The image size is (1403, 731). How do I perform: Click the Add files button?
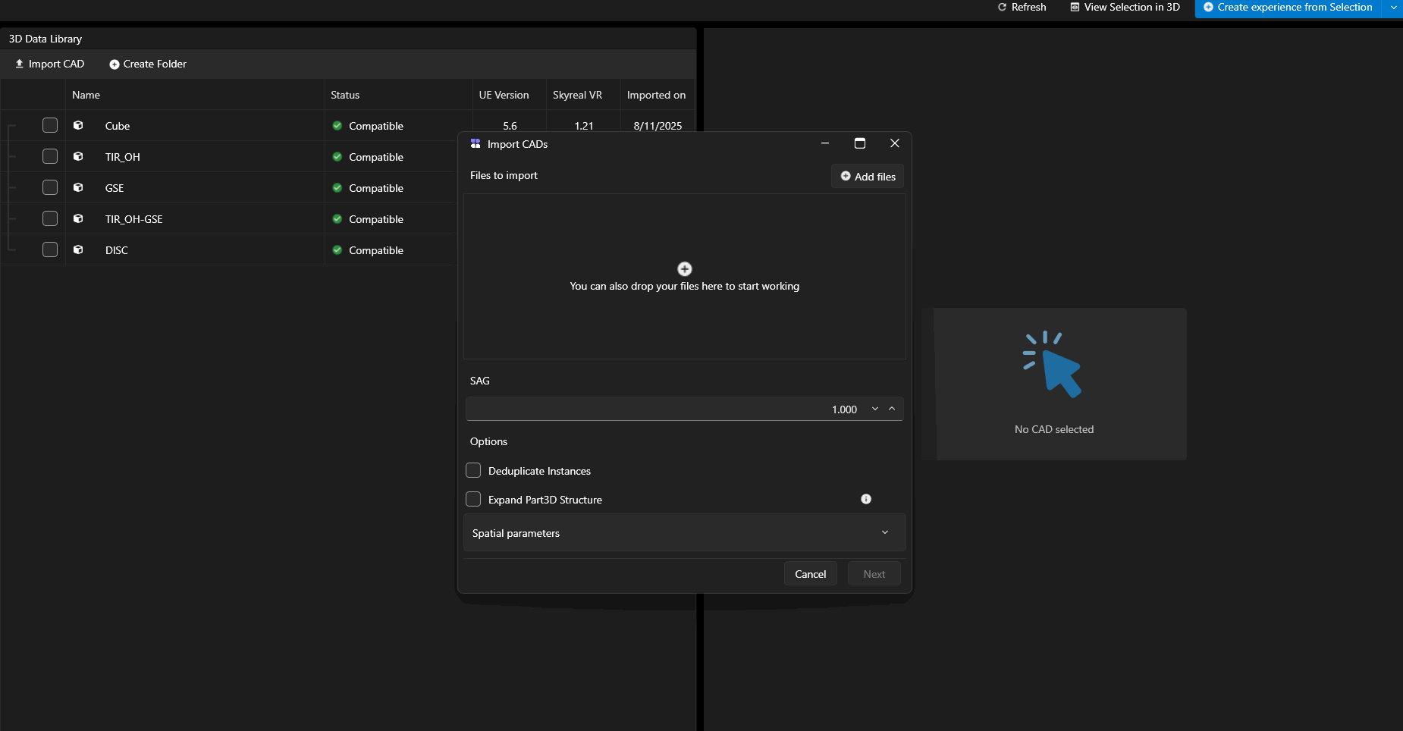click(868, 176)
